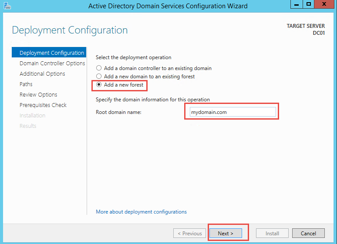This screenshot has width=337, height=244.
Task: Click the window title text
Action: click(x=168, y=6)
